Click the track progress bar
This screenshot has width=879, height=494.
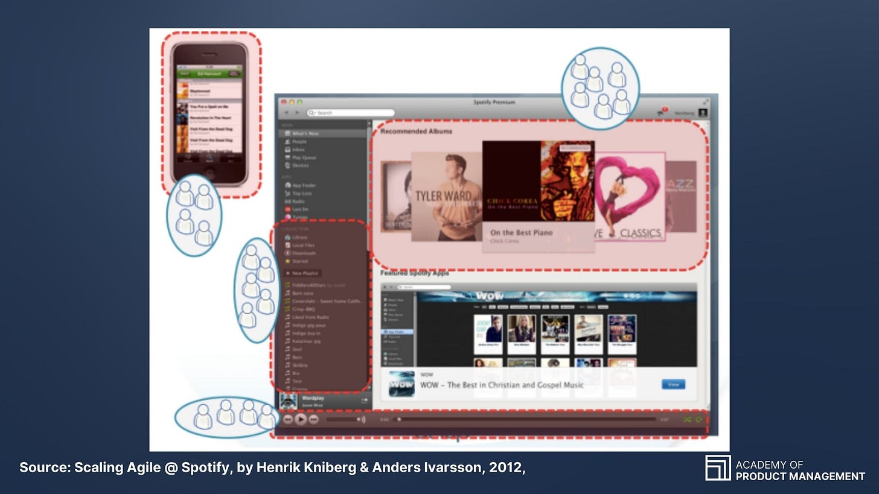click(x=524, y=419)
